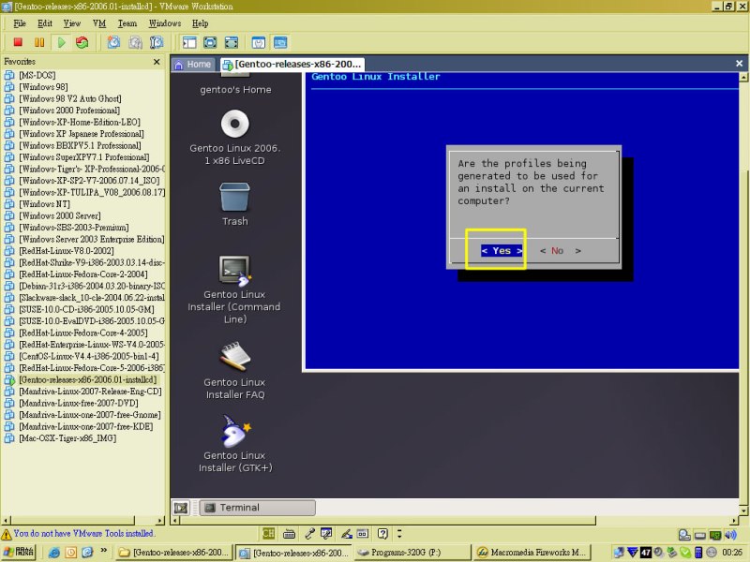Open Macromedia Fireworks from Windows taskbar
This screenshot has width=750, height=562.
[x=533, y=553]
